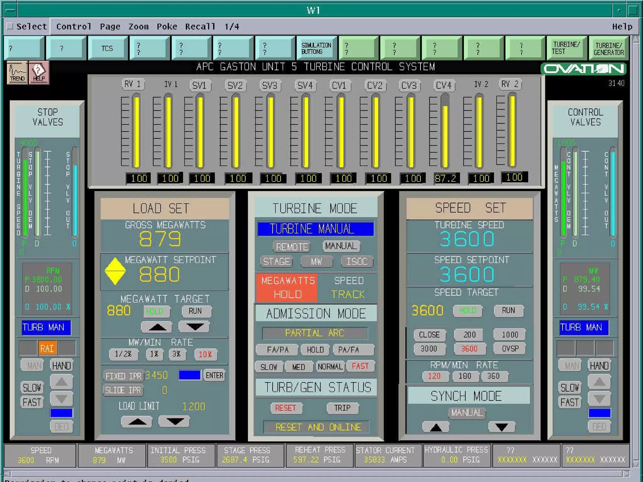Toggle the Select checkbox in menu bar
Viewport: 643px width, 482px height.
[10, 26]
